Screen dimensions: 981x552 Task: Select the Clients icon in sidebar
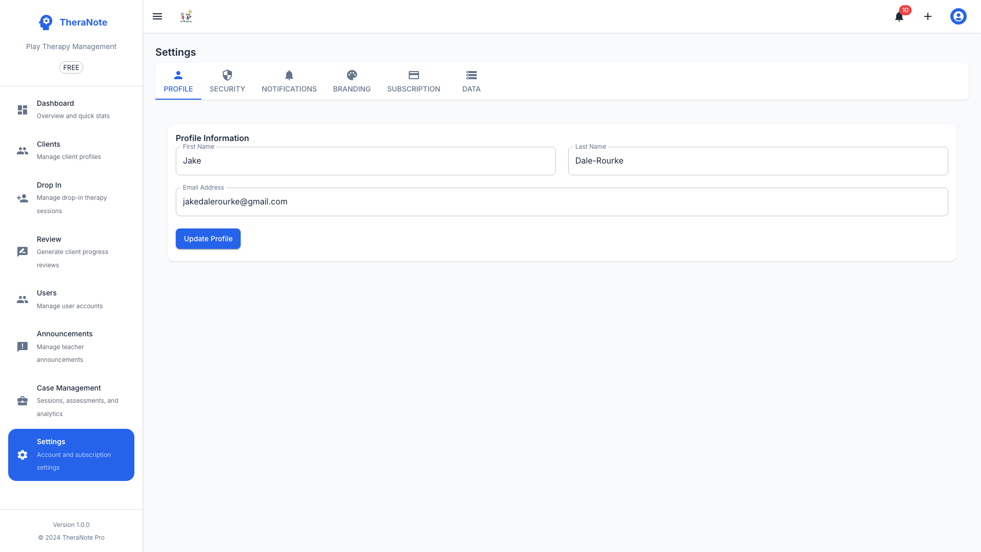[x=22, y=150]
